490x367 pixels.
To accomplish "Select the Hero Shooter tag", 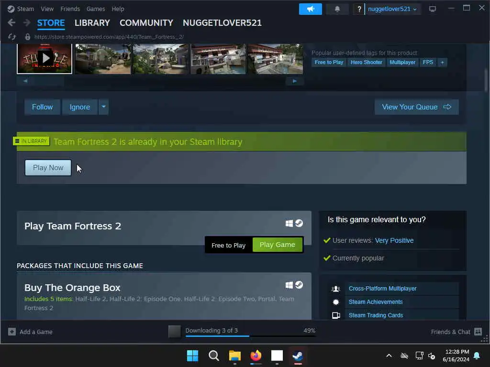I will pos(366,63).
